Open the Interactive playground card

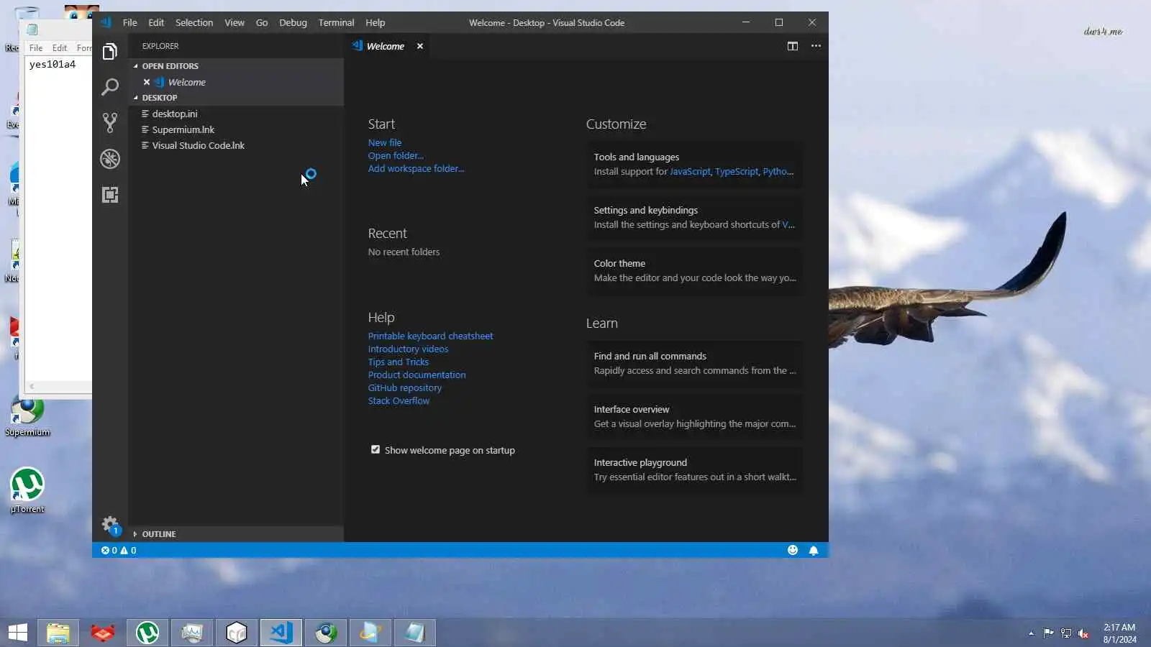tap(695, 470)
